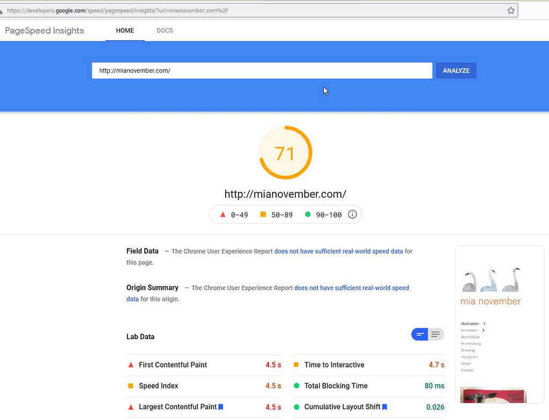The height and width of the screenshot is (420, 549).
Task: Click the orange square in the score legend
Action: [263, 214]
